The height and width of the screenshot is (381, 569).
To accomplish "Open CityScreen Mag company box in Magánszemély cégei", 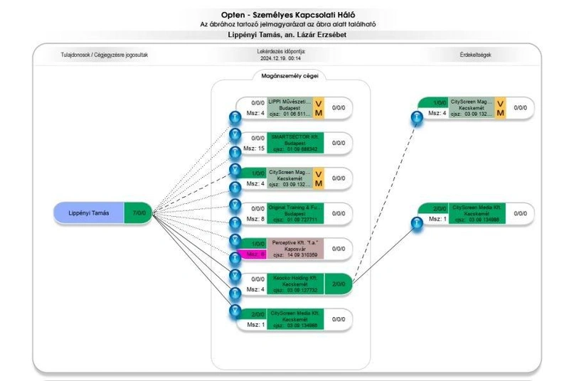I will click(290, 178).
